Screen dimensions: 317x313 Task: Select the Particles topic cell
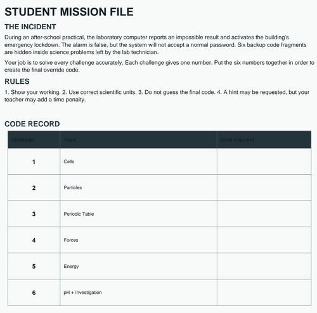(138, 188)
